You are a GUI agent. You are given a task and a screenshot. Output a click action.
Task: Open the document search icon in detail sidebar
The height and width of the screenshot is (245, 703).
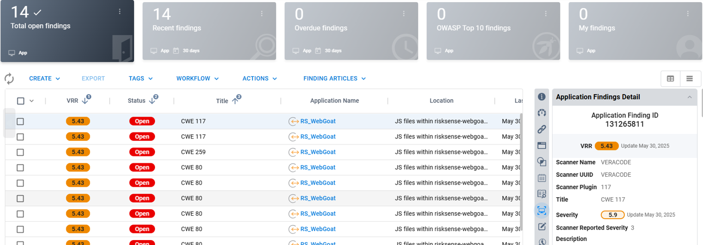542,194
